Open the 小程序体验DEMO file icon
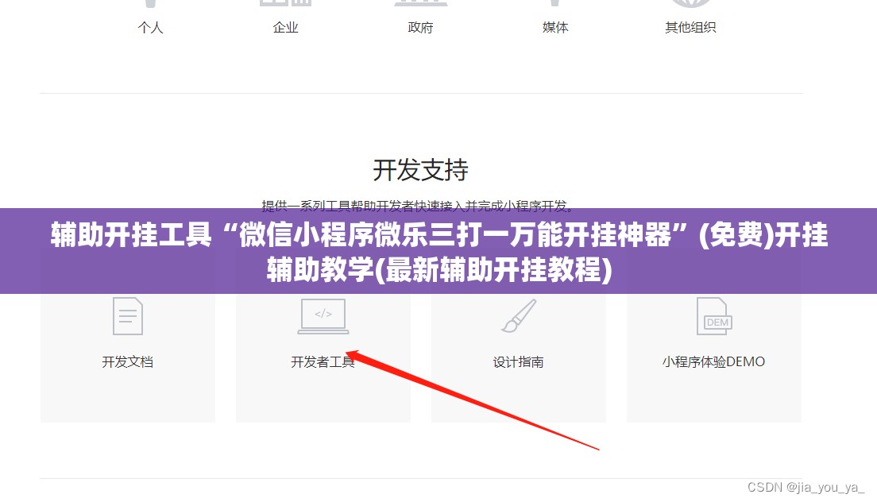Image resolution: width=877 pixels, height=502 pixels. (714, 316)
